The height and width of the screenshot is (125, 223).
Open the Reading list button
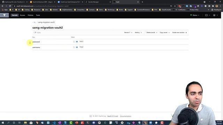click(216, 10)
